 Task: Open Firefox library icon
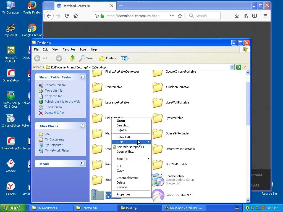click(246, 16)
